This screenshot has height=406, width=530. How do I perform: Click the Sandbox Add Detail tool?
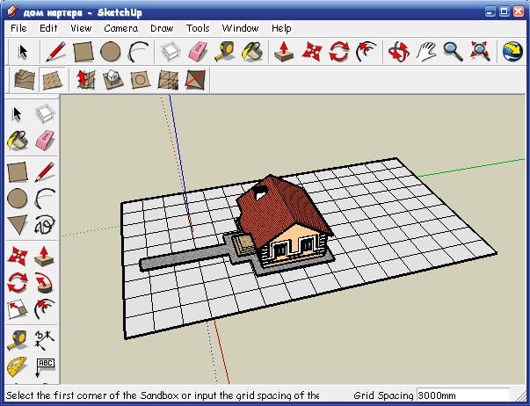point(168,80)
